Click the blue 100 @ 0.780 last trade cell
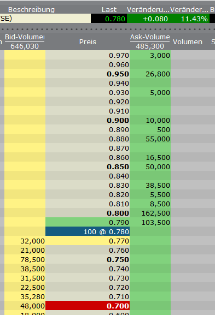 [x=88, y=231]
